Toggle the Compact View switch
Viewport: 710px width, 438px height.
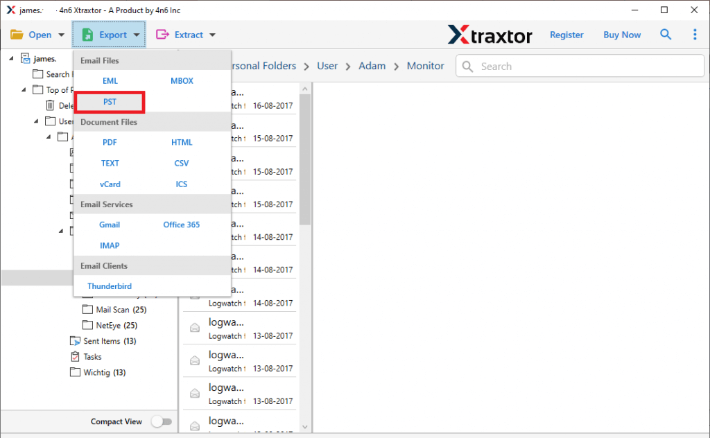pyautogui.click(x=162, y=421)
